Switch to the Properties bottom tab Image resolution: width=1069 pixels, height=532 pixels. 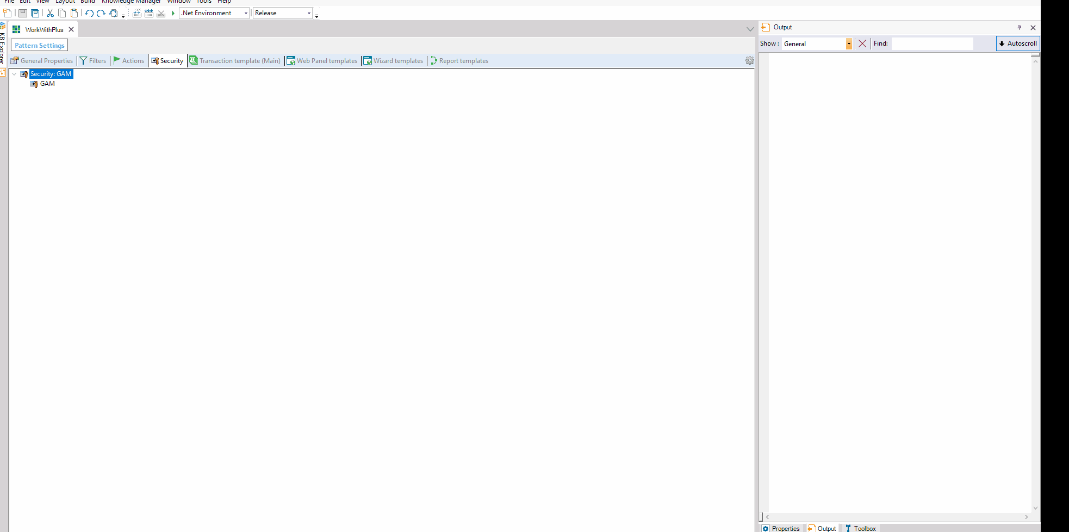pyautogui.click(x=781, y=528)
